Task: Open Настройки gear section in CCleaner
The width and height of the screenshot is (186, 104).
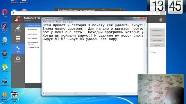Action: coord(18,59)
